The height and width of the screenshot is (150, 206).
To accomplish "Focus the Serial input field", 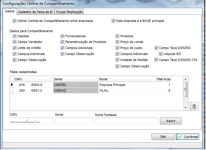I will (74, 121).
